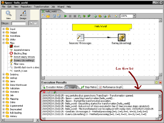The height and width of the screenshot is (123, 164).
Task: Switch to the Design perspective
Action: point(23,15)
